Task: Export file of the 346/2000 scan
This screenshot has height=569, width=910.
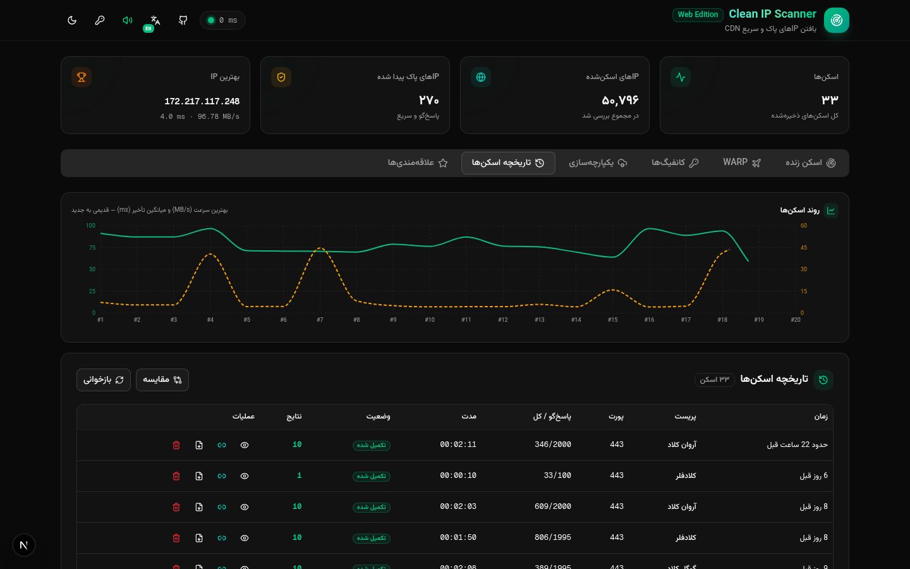Action: pos(199,445)
